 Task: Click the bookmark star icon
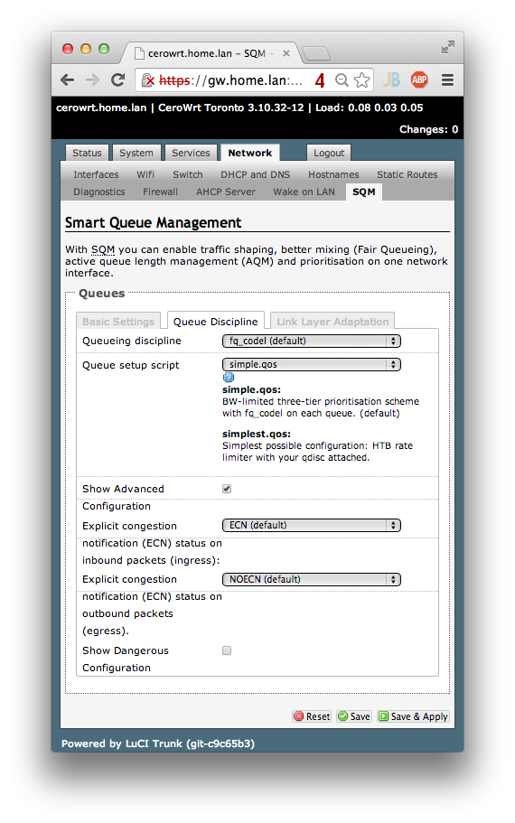[x=361, y=80]
